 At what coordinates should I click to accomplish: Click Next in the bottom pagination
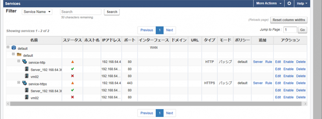(x=169, y=113)
